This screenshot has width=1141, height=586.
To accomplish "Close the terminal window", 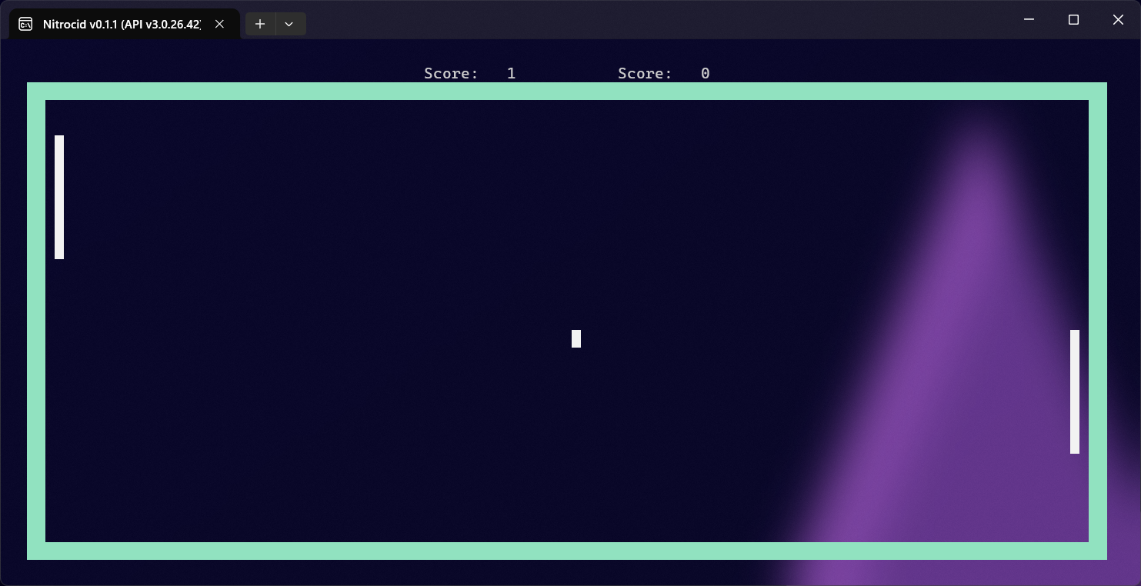I will 1119,20.
